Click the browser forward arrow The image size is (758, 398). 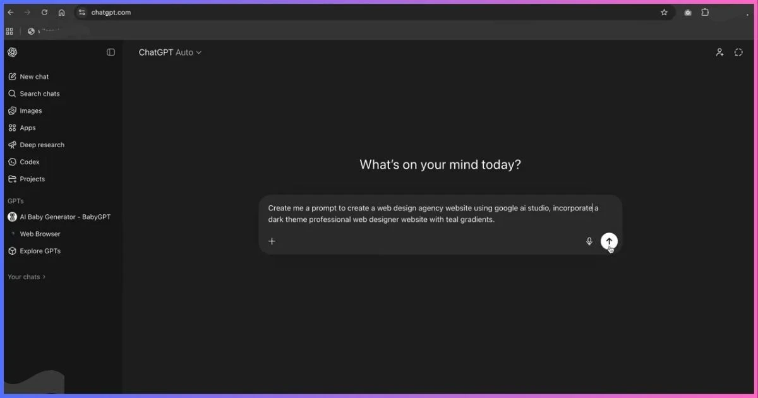[x=27, y=13]
